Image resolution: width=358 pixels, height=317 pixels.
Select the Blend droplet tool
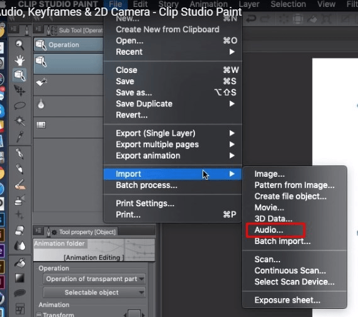click(20, 246)
